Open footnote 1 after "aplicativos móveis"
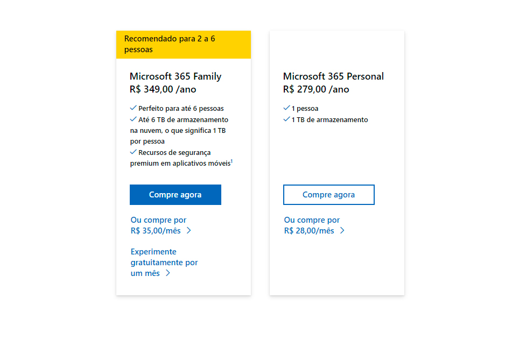Viewport: 519px width, 340px height. pyautogui.click(x=232, y=161)
